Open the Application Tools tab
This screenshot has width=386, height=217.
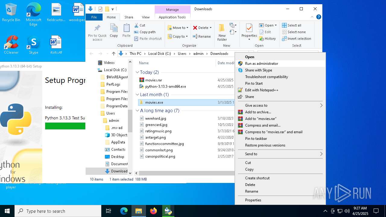pos(172,17)
